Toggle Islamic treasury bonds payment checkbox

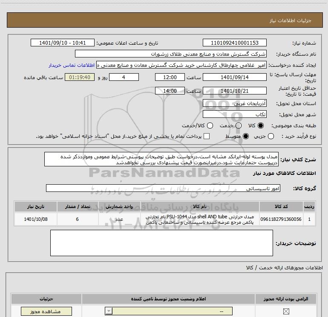point(207,136)
